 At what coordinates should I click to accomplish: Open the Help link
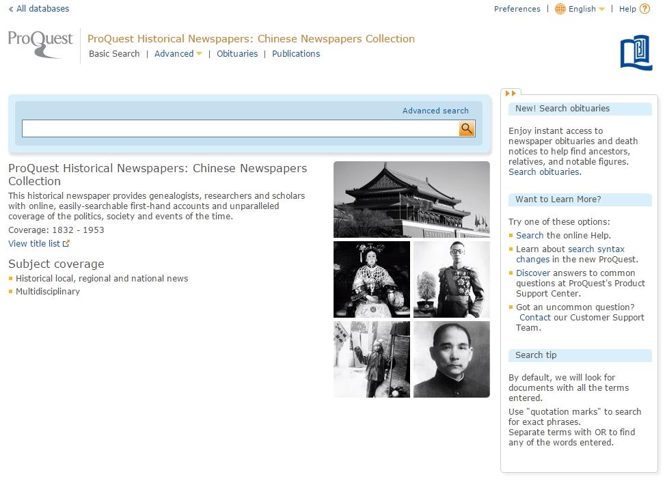coord(627,9)
